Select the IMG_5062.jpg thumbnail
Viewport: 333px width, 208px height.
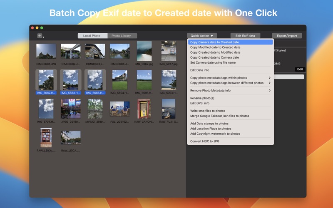[x=144, y=51]
